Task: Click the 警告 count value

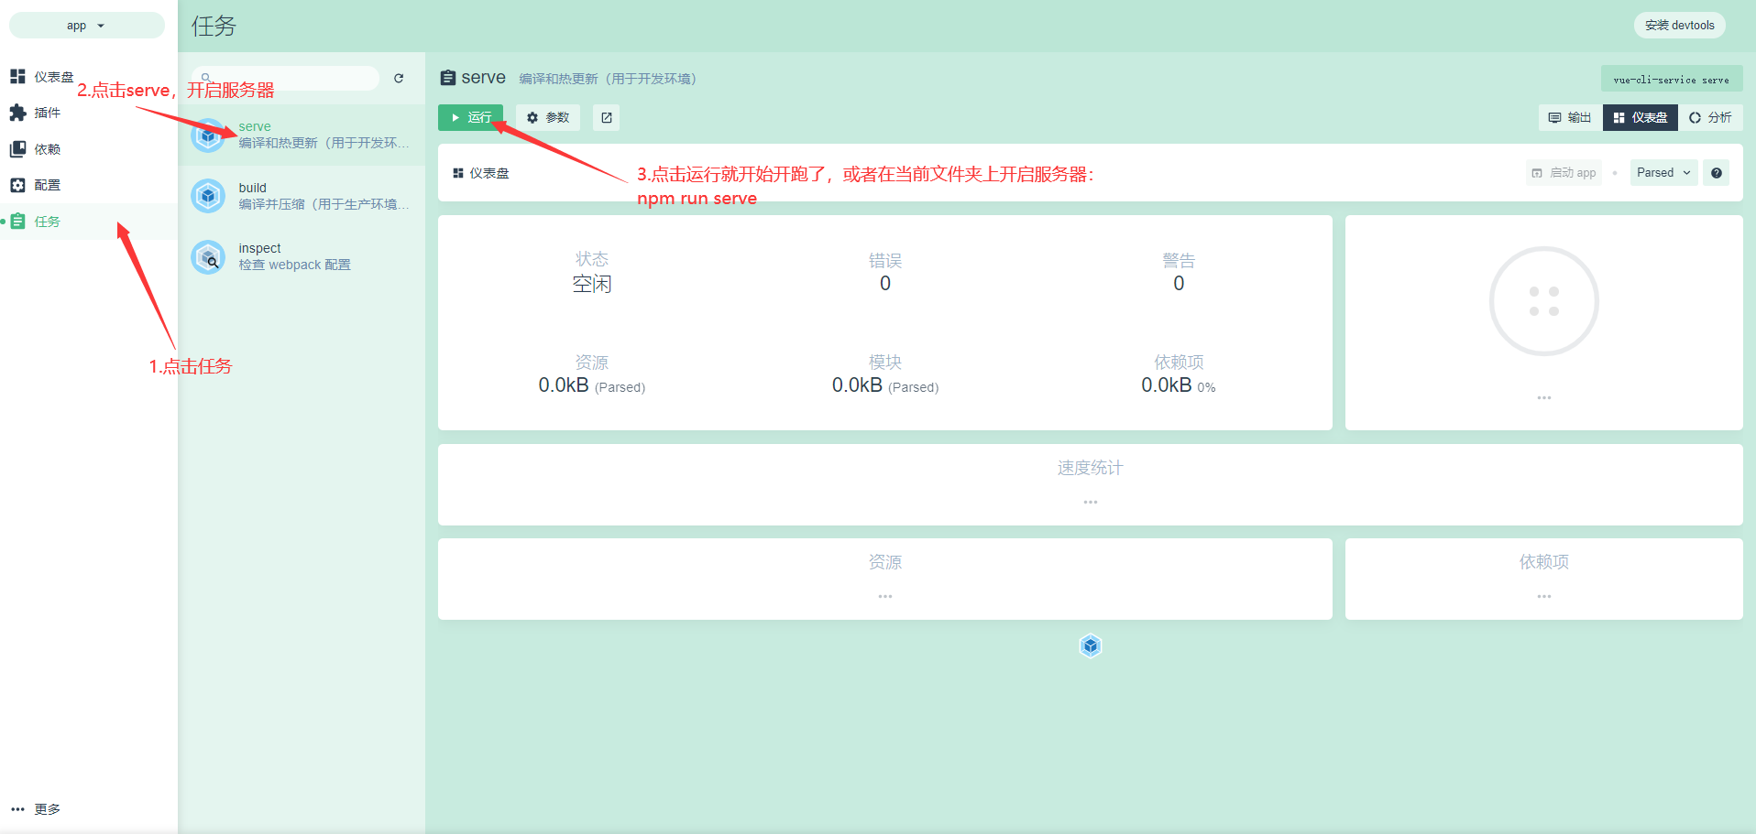Action: pyautogui.click(x=1179, y=284)
